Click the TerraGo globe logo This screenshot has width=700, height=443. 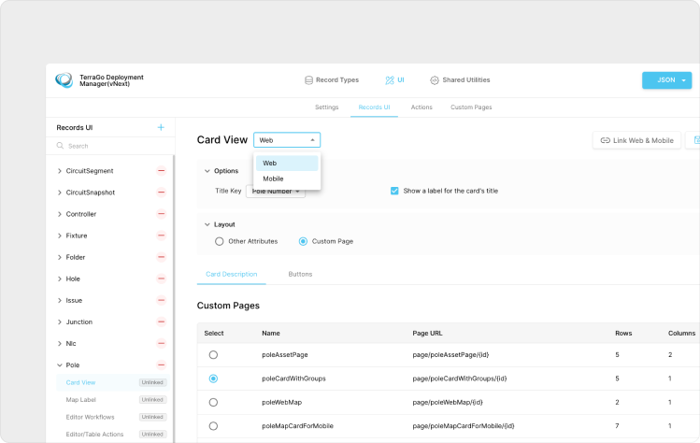click(x=64, y=80)
